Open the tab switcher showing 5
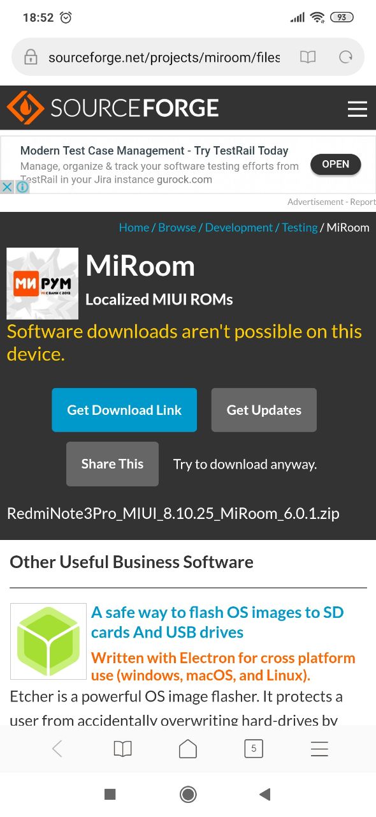Screen dimensions: 376x817 coord(254,749)
